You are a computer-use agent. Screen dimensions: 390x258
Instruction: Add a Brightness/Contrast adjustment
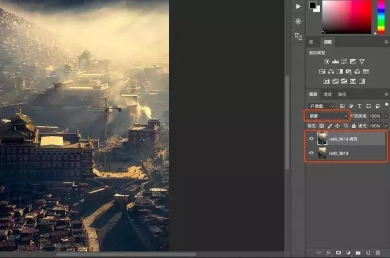[x=326, y=62]
